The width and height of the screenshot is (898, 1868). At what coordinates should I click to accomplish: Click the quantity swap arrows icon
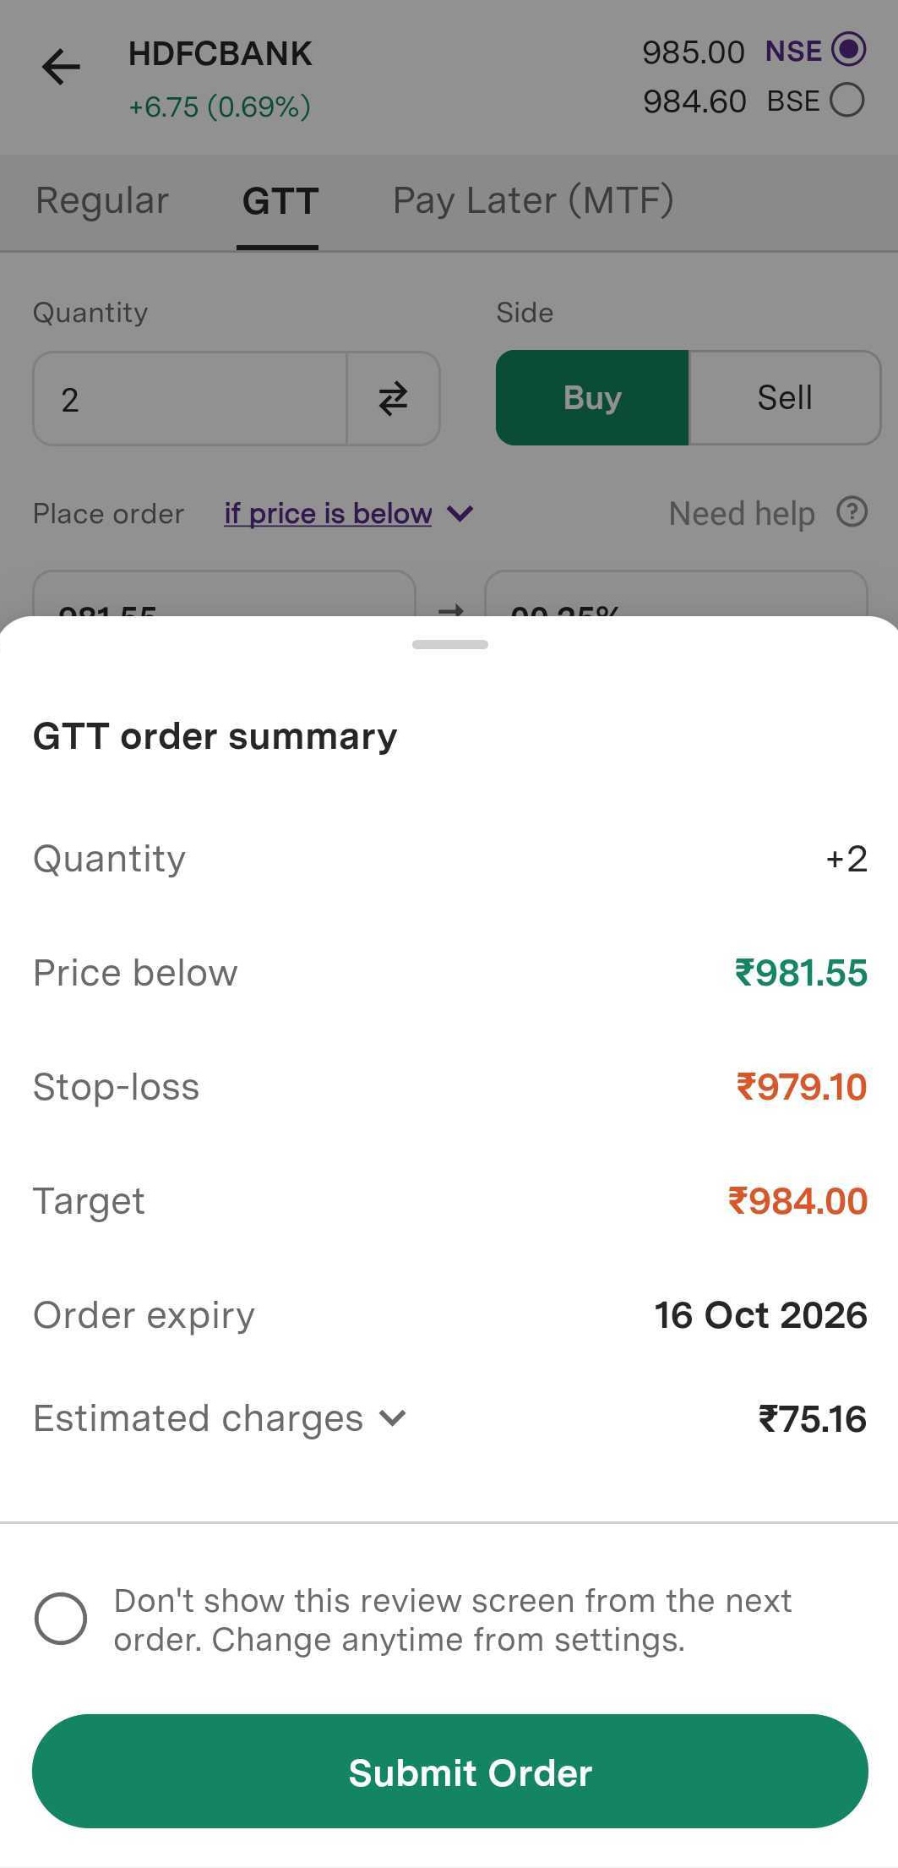point(393,399)
